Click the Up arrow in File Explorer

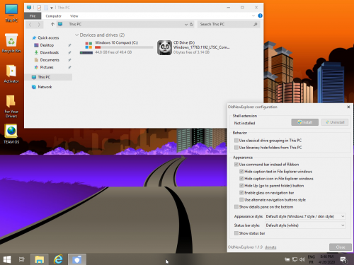(x=52, y=24)
